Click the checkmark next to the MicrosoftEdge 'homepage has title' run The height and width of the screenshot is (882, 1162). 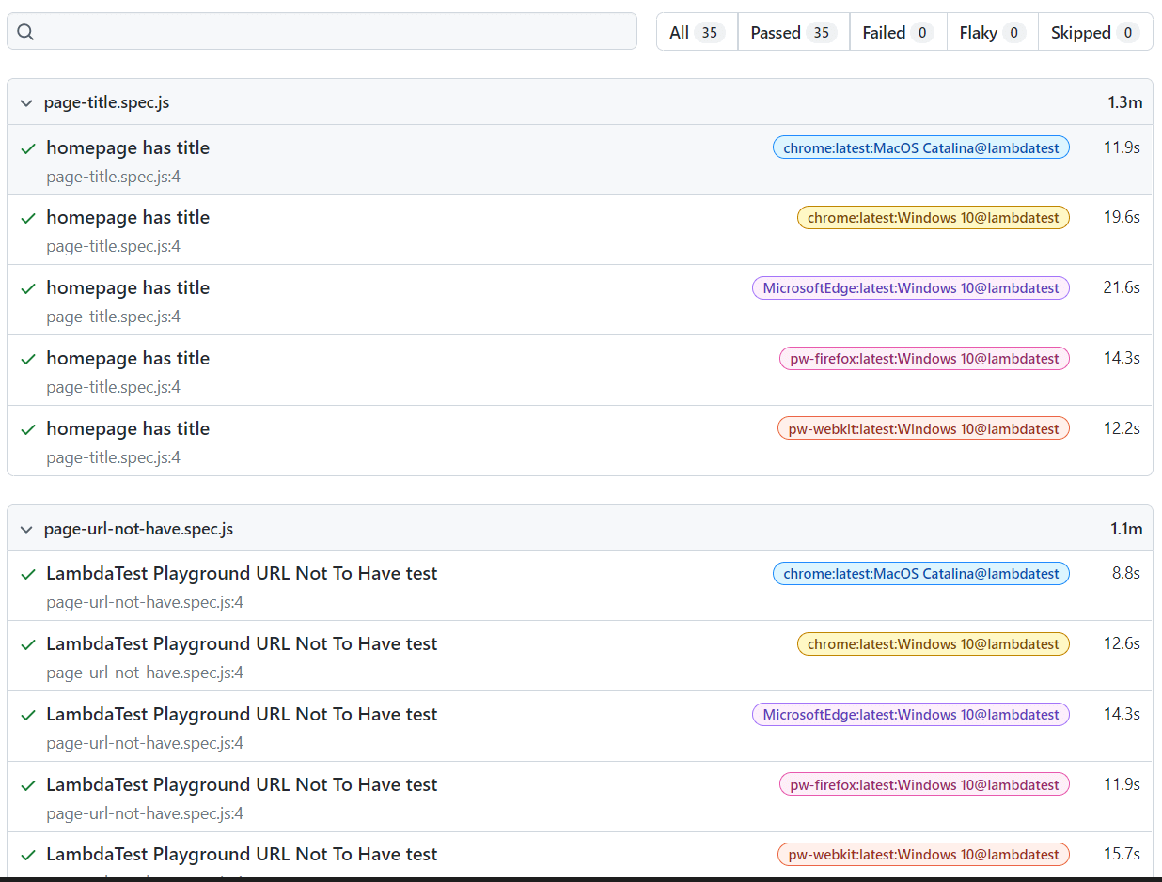point(27,288)
